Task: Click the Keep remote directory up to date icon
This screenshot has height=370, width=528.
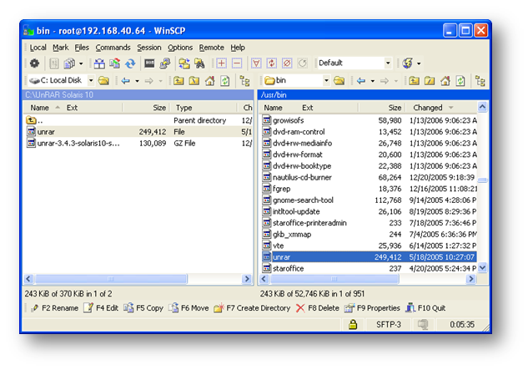Action: click(x=130, y=63)
